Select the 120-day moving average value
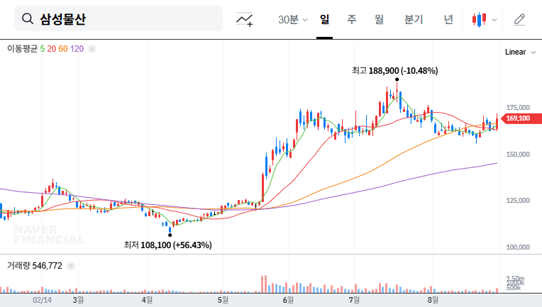The height and width of the screenshot is (307, 542). point(77,49)
